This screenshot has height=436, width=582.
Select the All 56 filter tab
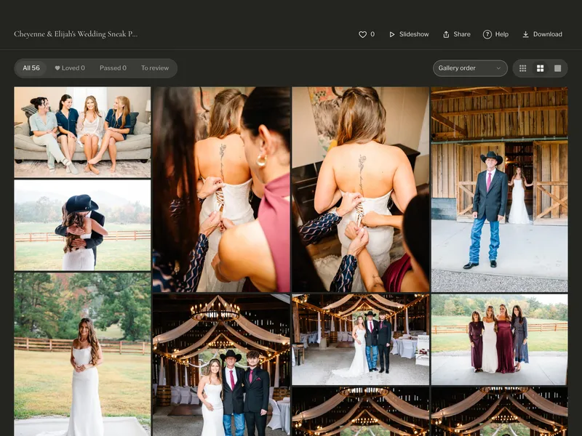point(31,68)
